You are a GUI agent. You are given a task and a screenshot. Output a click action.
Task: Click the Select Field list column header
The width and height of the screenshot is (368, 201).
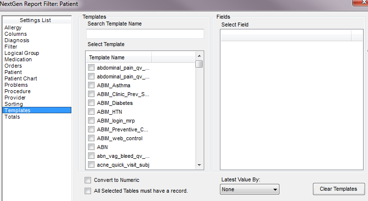[286, 35]
